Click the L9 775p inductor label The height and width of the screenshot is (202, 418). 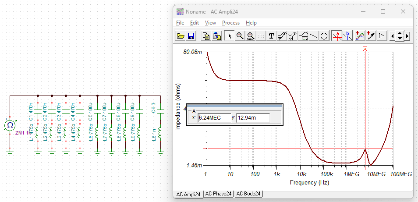pyautogui.click(x=132, y=132)
